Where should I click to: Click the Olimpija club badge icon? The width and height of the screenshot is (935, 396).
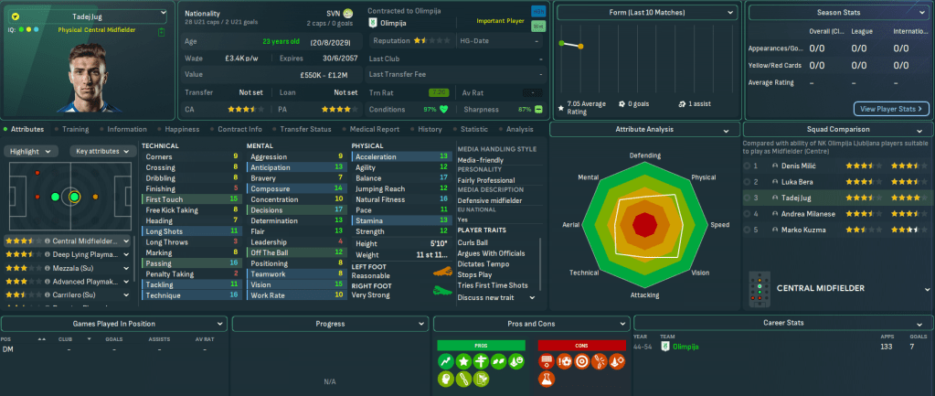(374, 23)
